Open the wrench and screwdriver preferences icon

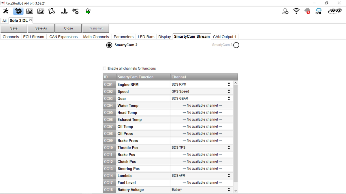tap(6, 11)
